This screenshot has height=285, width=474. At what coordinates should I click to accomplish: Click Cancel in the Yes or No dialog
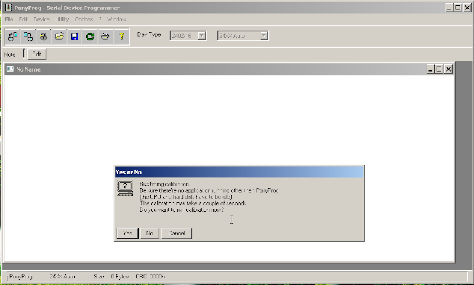pos(177,233)
